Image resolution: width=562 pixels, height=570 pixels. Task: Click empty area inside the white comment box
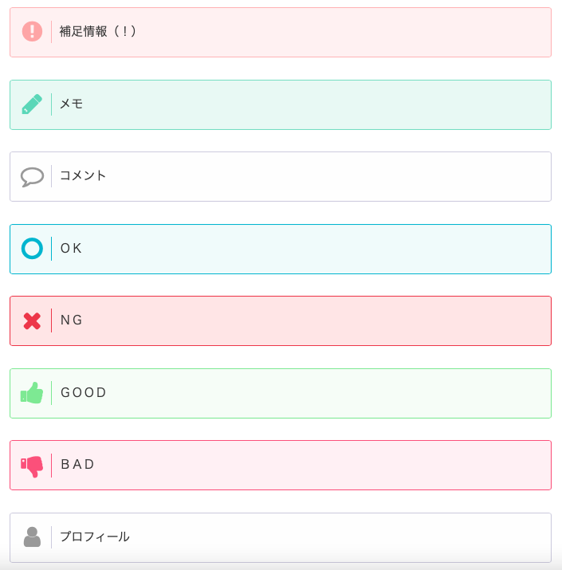click(x=319, y=176)
